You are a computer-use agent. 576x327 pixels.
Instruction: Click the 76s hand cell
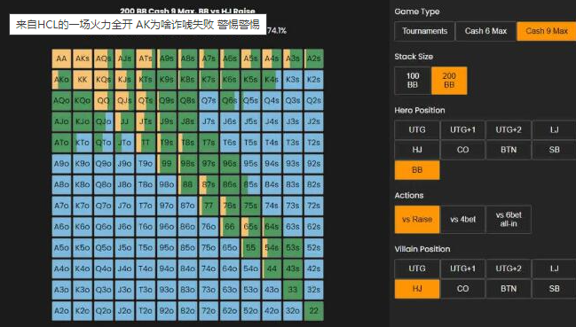point(230,206)
